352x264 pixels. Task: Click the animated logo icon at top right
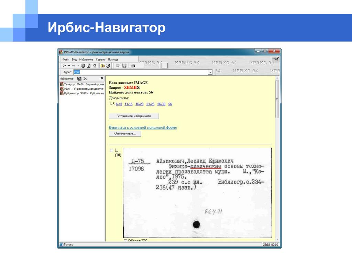tap(276, 59)
